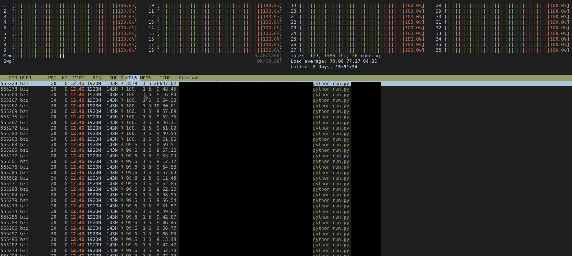Select the highlighted process with PID 555228
The height and width of the screenshot is (256, 572).
click(x=286, y=83)
